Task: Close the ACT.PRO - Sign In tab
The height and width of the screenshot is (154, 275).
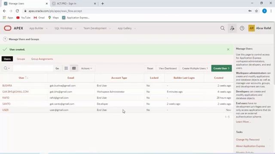Action: (x=95, y=3)
